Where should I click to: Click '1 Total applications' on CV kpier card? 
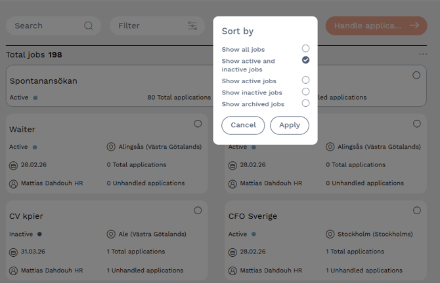click(136, 252)
